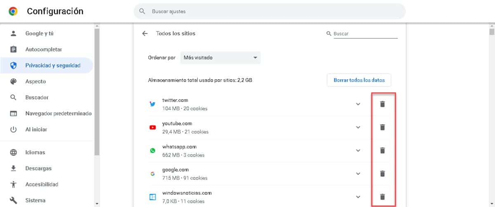Viewport: 495px width, 207px height.
Task: Click the sidebar vertical scrollbar
Action: point(97,91)
